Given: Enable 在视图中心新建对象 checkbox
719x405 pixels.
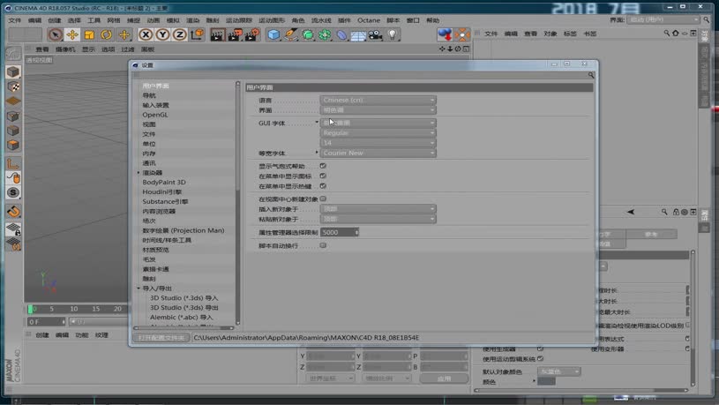Looking at the screenshot, I should coord(323,199).
